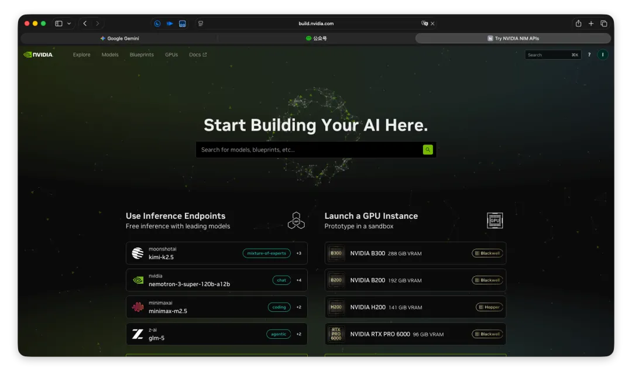Select the NVIDIA H200 GPU name

click(367, 307)
